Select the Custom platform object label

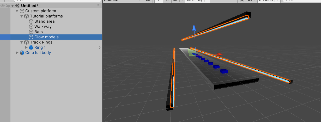pos(40,11)
